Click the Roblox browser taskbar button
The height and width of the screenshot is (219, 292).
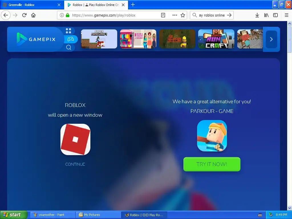pos(144,215)
